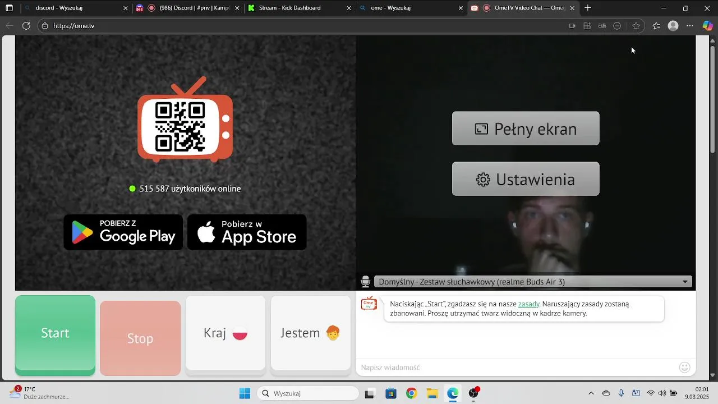Click the browser back arrow
Viewport: 718px width, 404px height.
click(x=9, y=26)
